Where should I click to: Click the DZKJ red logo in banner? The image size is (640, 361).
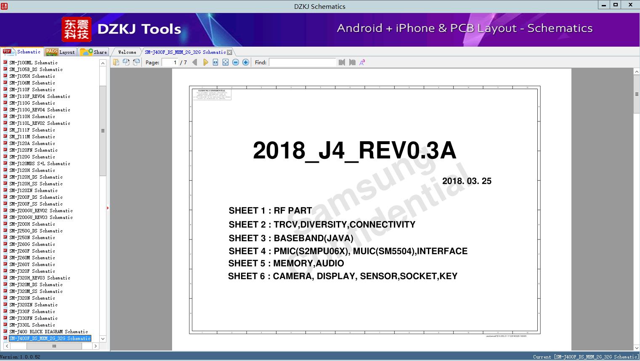pyautogui.click(x=77, y=29)
